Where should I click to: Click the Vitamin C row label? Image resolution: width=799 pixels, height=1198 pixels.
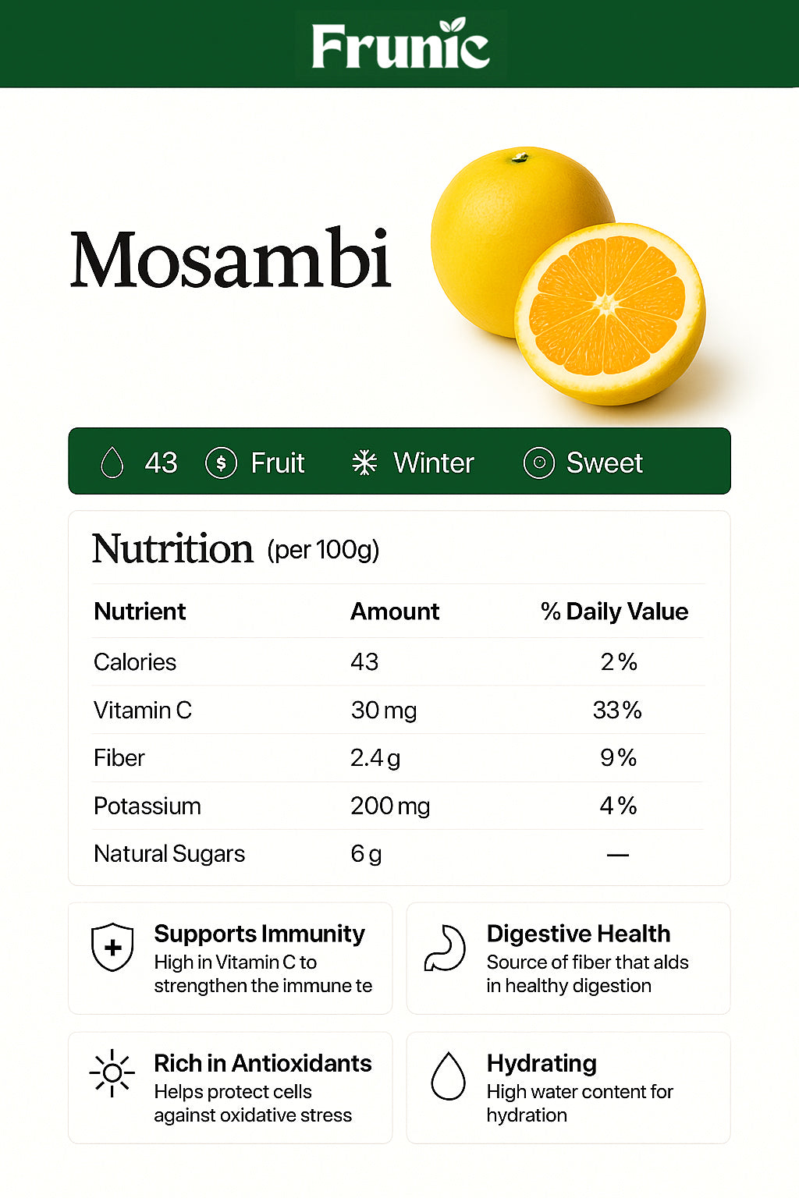[x=143, y=710]
